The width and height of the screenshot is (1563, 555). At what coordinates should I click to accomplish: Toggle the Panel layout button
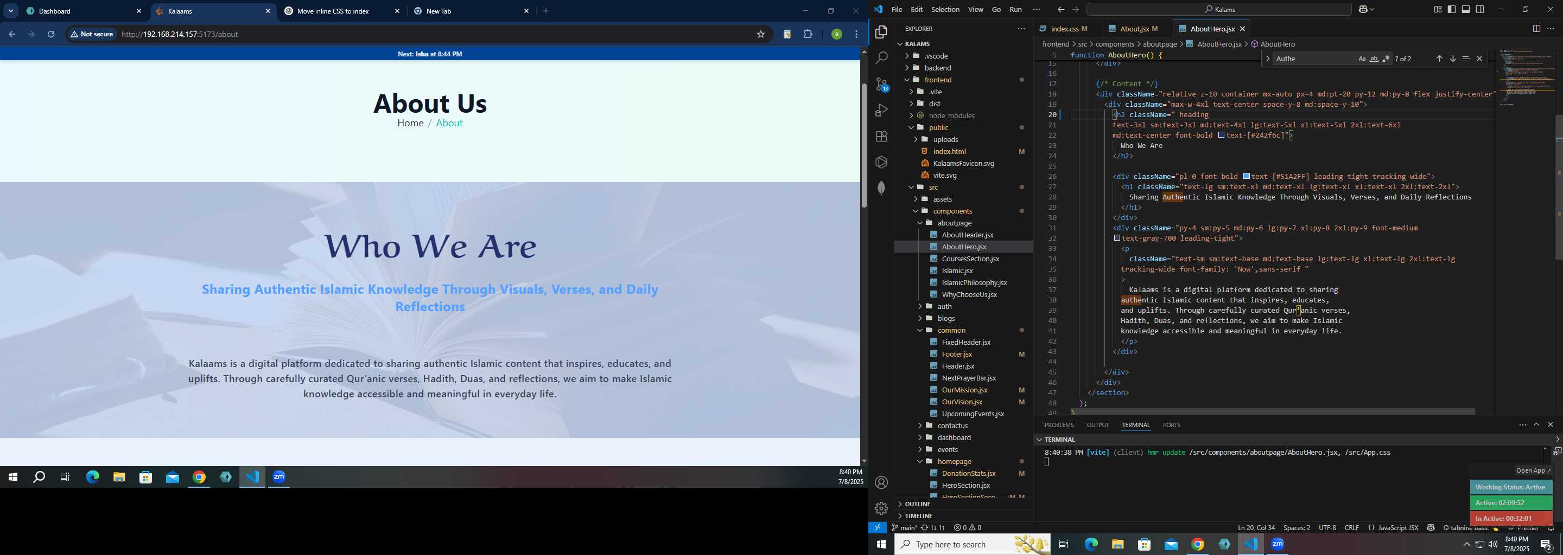click(1466, 10)
